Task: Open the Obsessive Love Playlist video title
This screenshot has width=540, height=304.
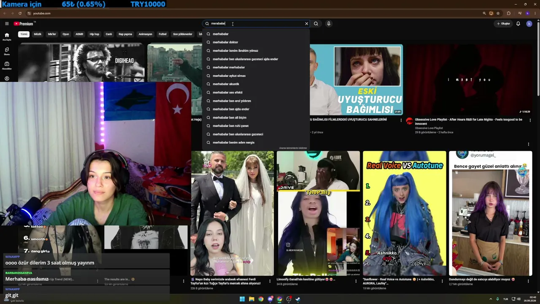Action: point(469,122)
